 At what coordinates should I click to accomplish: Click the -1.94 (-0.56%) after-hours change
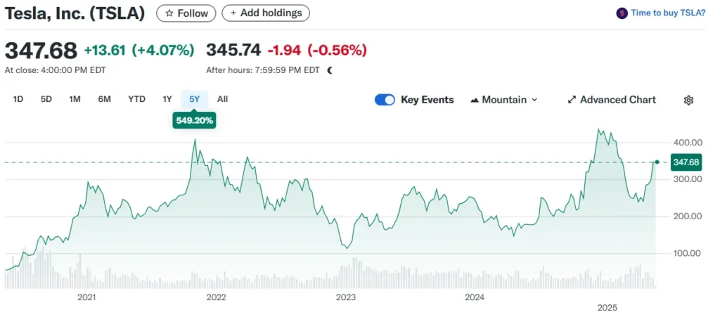(317, 50)
